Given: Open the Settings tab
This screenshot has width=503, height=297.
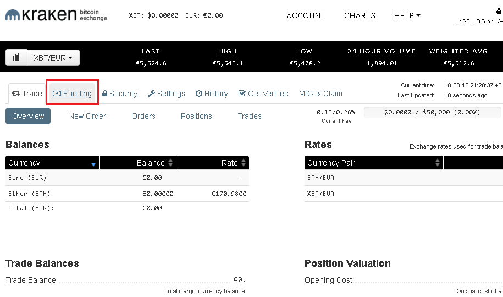Looking at the screenshot, I should [x=167, y=94].
